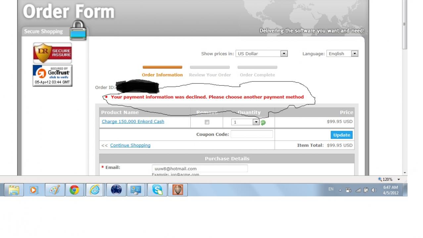Click the GeoTrust verification seal
423x238 pixels.
[52, 75]
